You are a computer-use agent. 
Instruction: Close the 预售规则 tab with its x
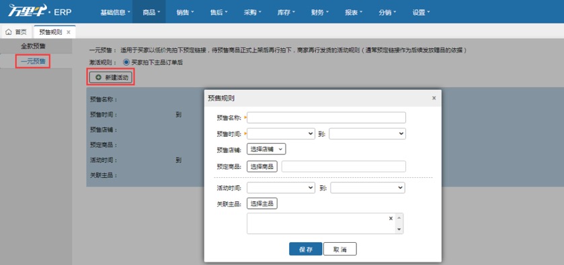(69, 32)
